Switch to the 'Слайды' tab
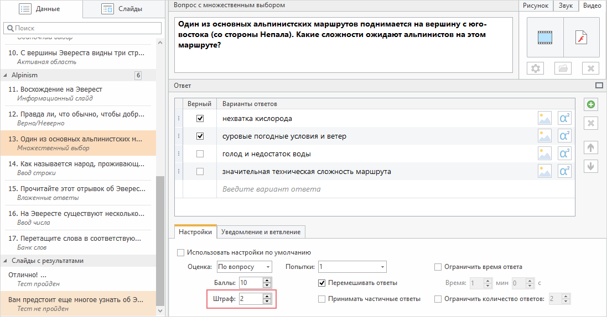 [122, 9]
